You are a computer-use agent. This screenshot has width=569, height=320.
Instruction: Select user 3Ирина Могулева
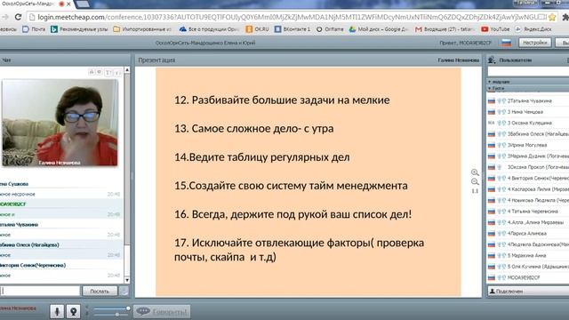(x=528, y=145)
